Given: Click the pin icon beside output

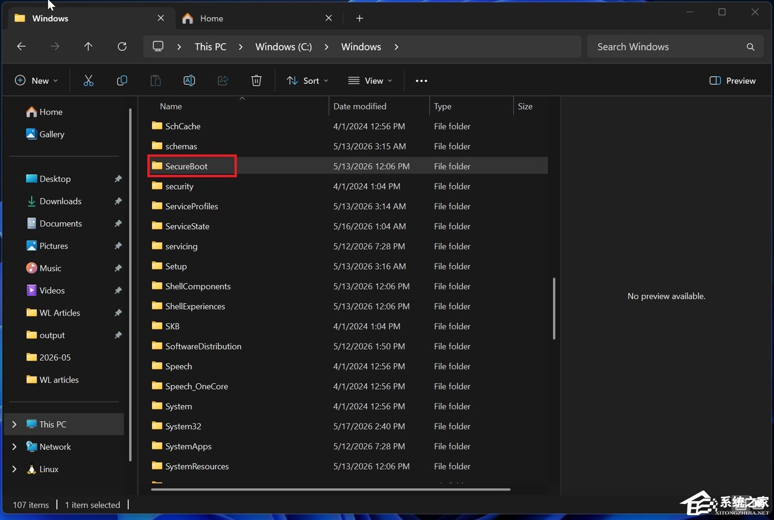Looking at the screenshot, I should coord(118,335).
